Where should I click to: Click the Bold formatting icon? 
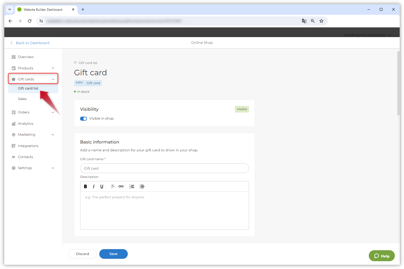(86, 186)
